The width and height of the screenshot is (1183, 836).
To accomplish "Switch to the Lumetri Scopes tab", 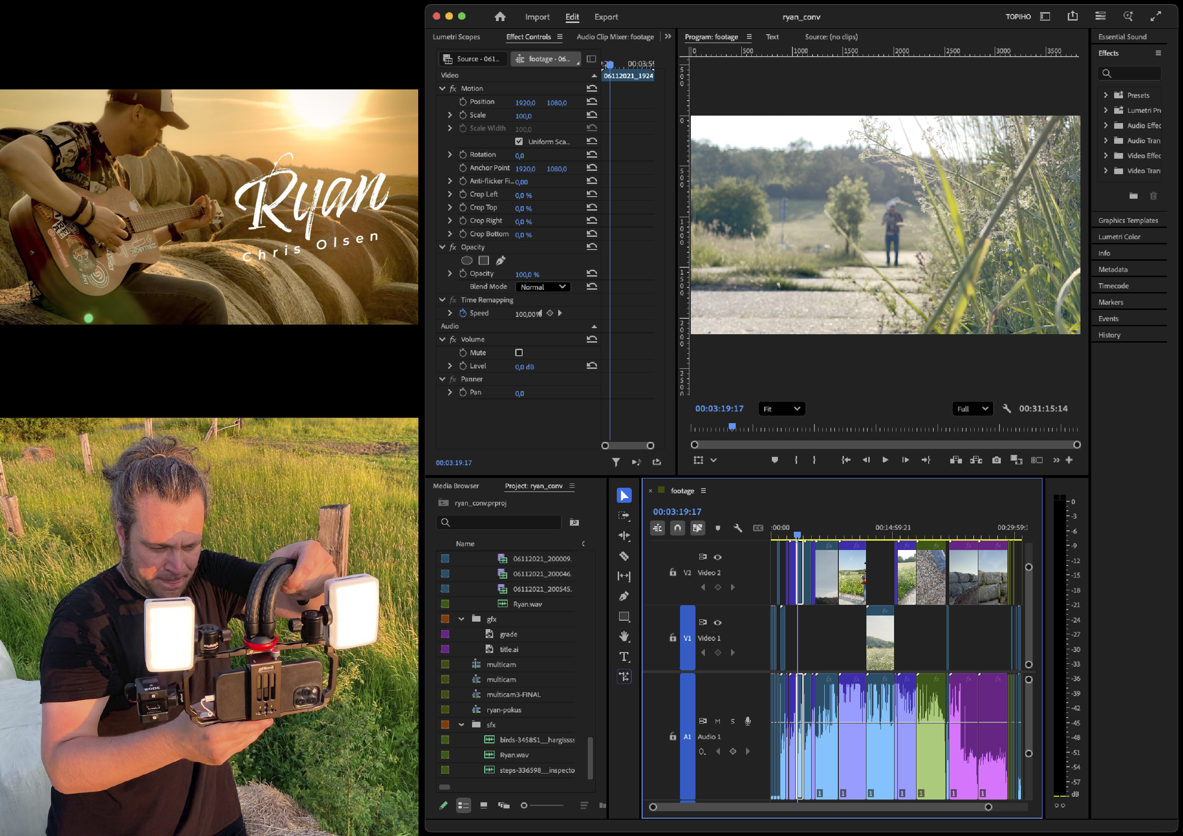I will pos(456,37).
